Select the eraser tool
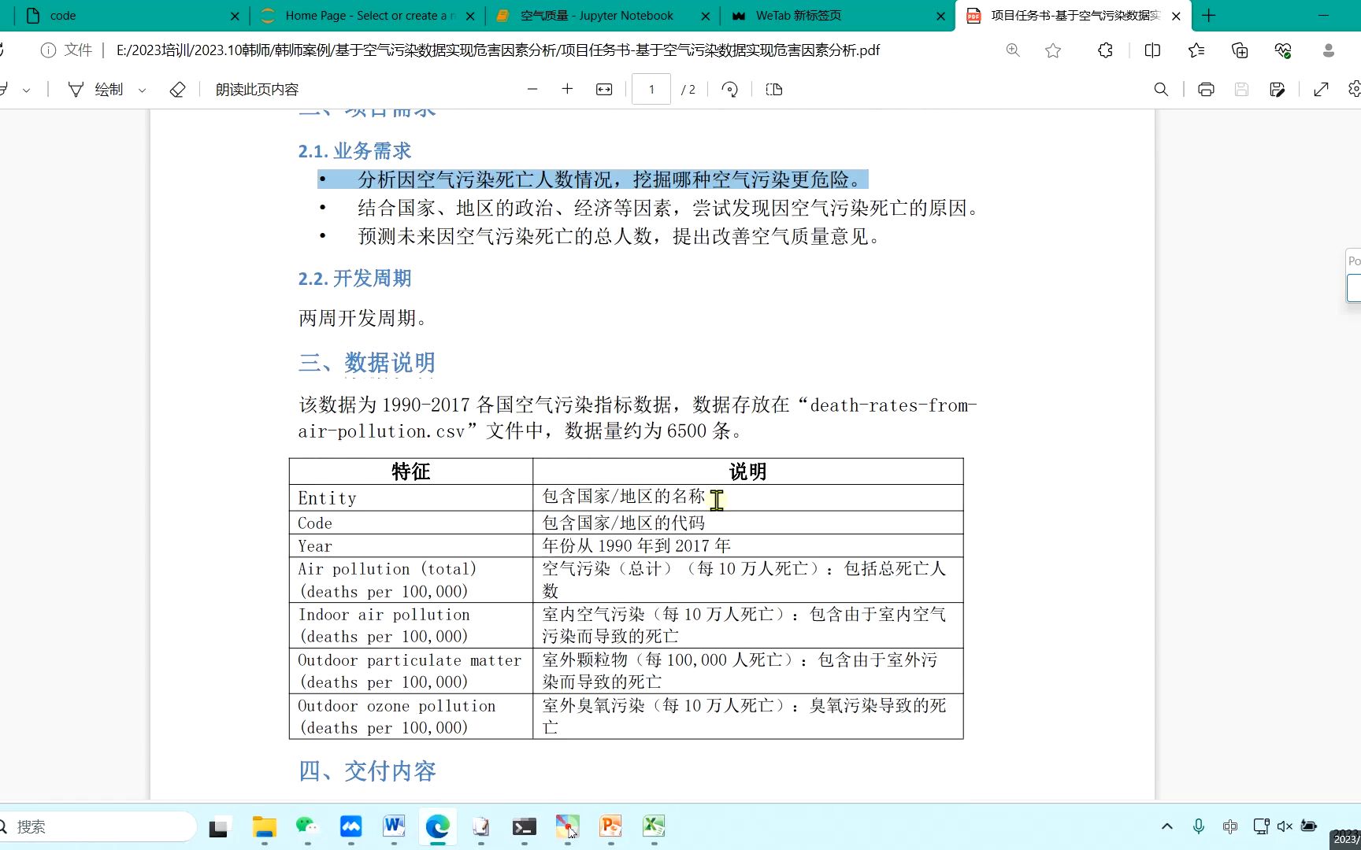The height and width of the screenshot is (850, 1361). coord(177,90)
